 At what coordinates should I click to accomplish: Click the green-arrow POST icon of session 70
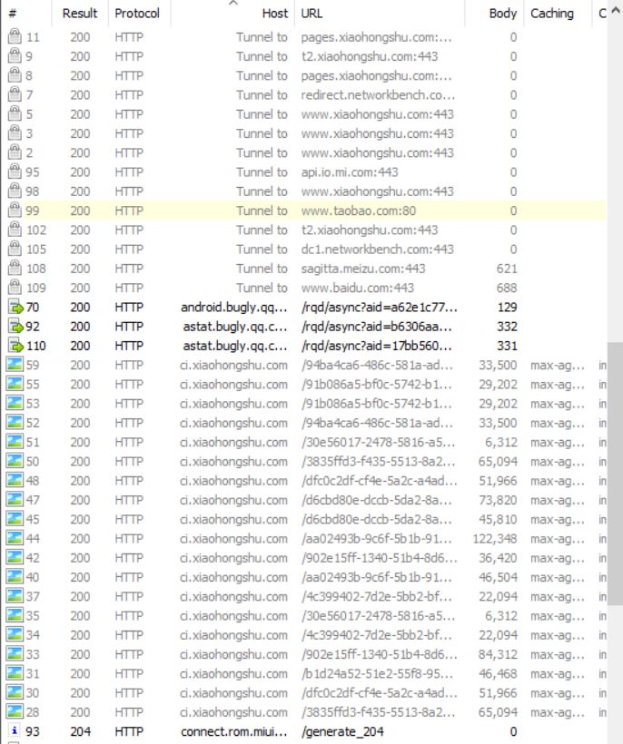pyautogui.click(x=15, y=307)
